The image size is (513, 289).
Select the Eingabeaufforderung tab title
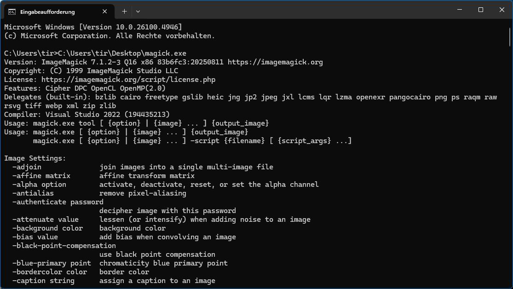[x=47, y=12]
